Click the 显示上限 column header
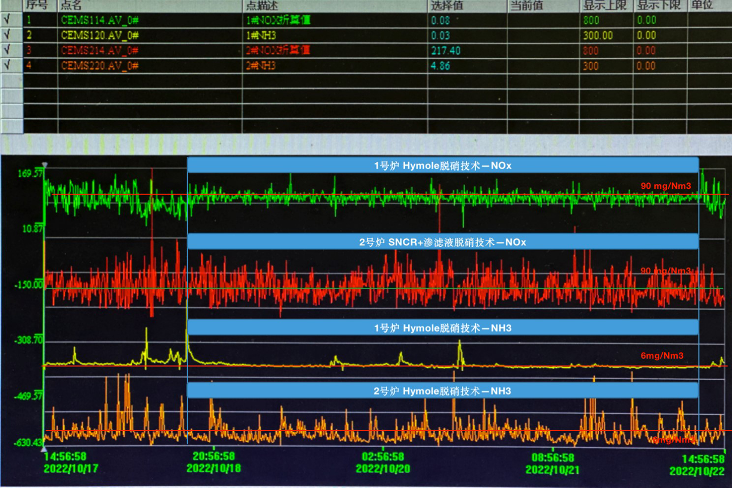 pos(605,5)
